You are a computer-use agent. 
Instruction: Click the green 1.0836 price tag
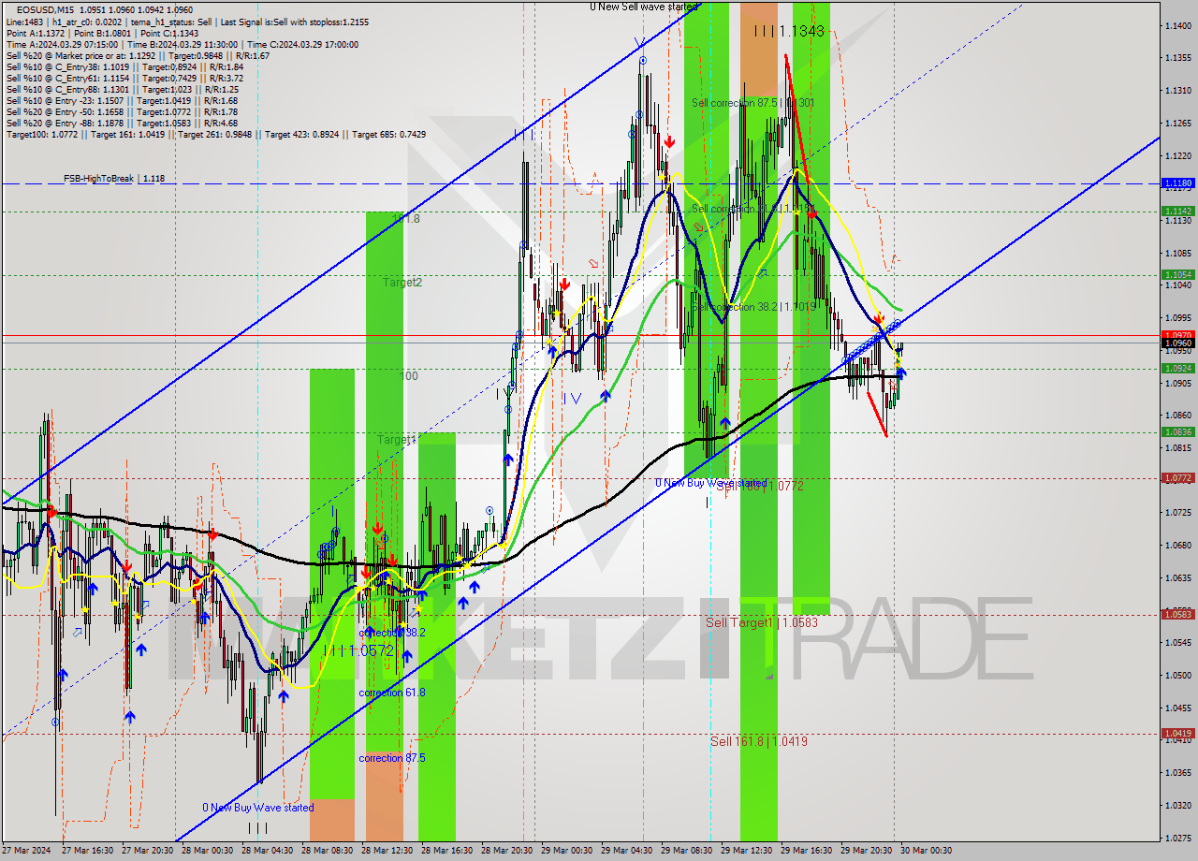[1177, 432]
